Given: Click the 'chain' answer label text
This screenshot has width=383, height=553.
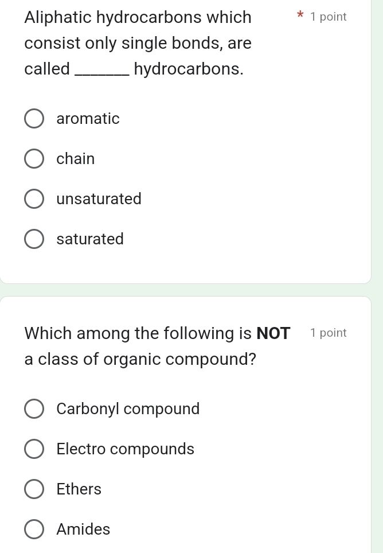Looking at the screenshot, I should [x=76, y=159].
